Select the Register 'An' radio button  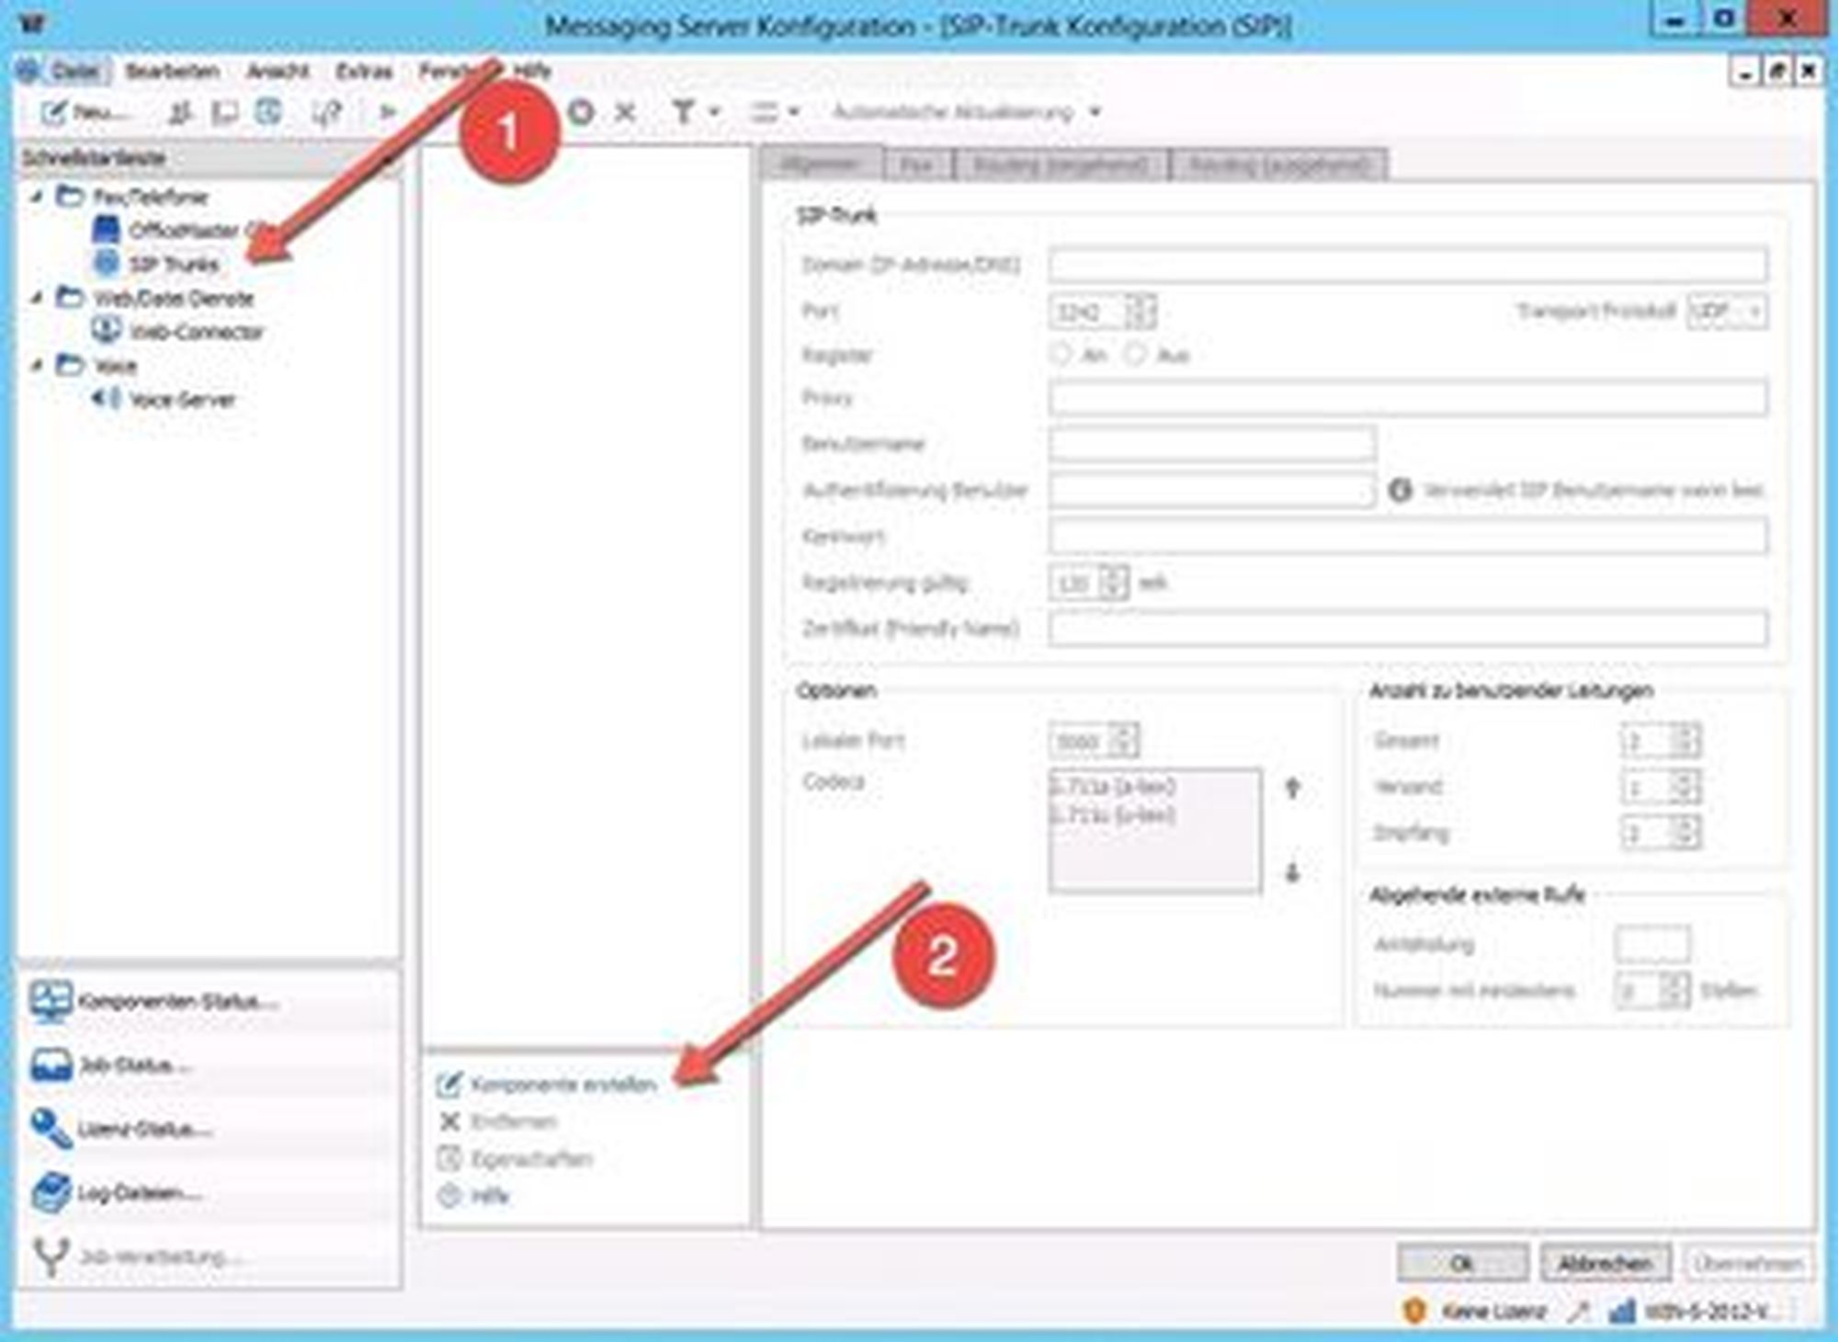pyautogui.click(x=1061, y=354)
